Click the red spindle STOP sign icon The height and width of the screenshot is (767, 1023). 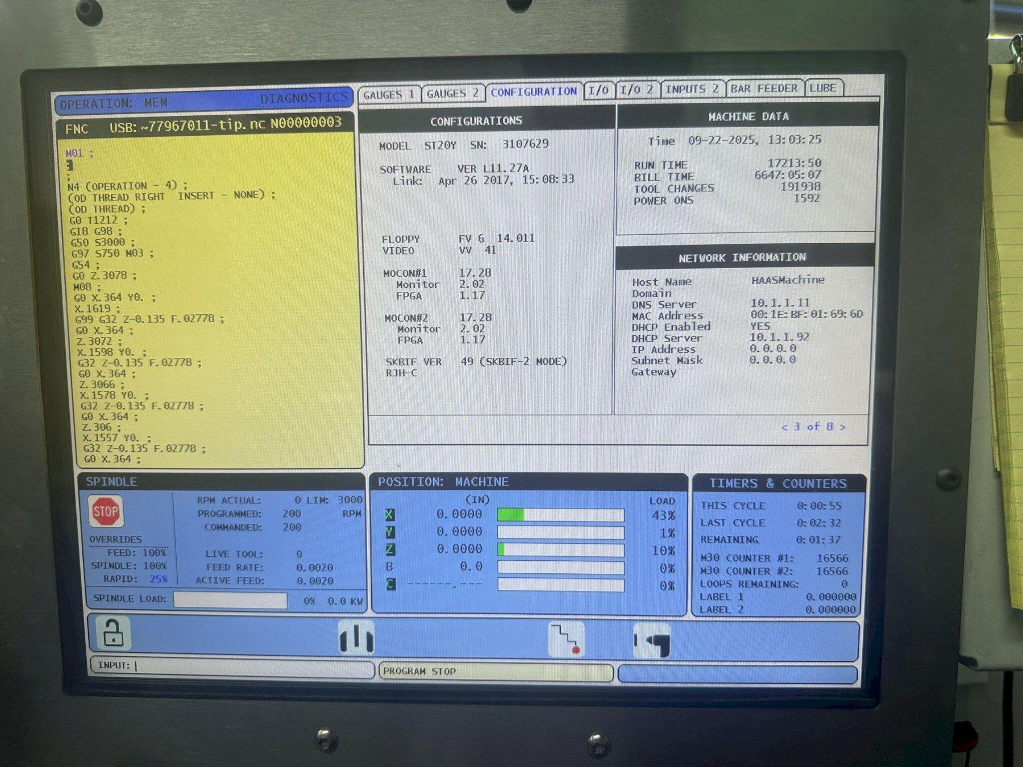[106, 511]
